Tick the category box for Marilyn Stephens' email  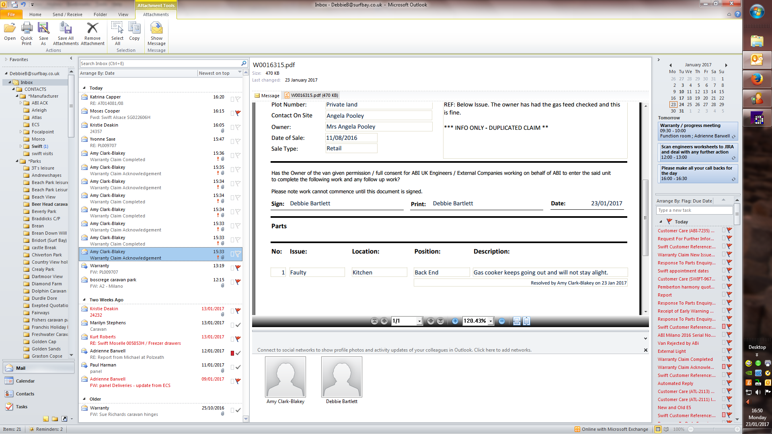pyautogui.click(x=232, y=325)
